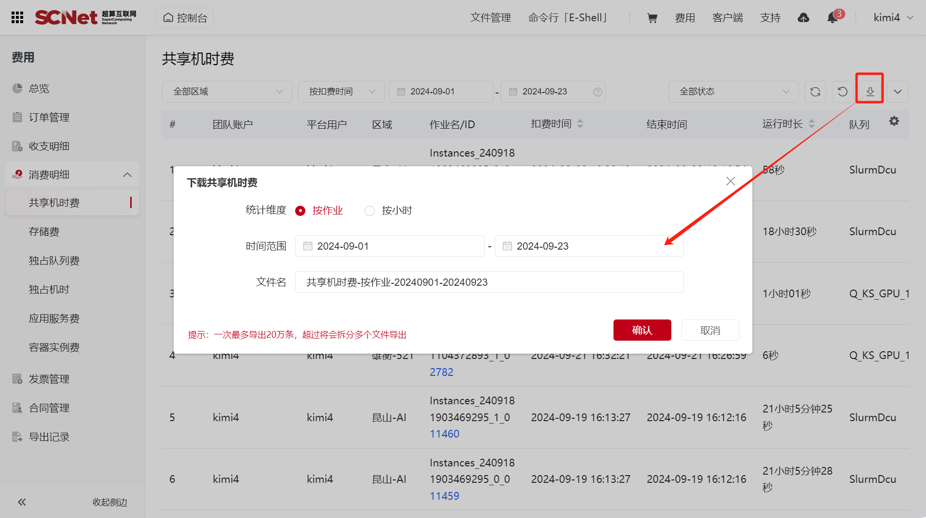This screenshot has height=518, width=926.
Task: Go to 文件管理 in top navigation
Action: 490,18
